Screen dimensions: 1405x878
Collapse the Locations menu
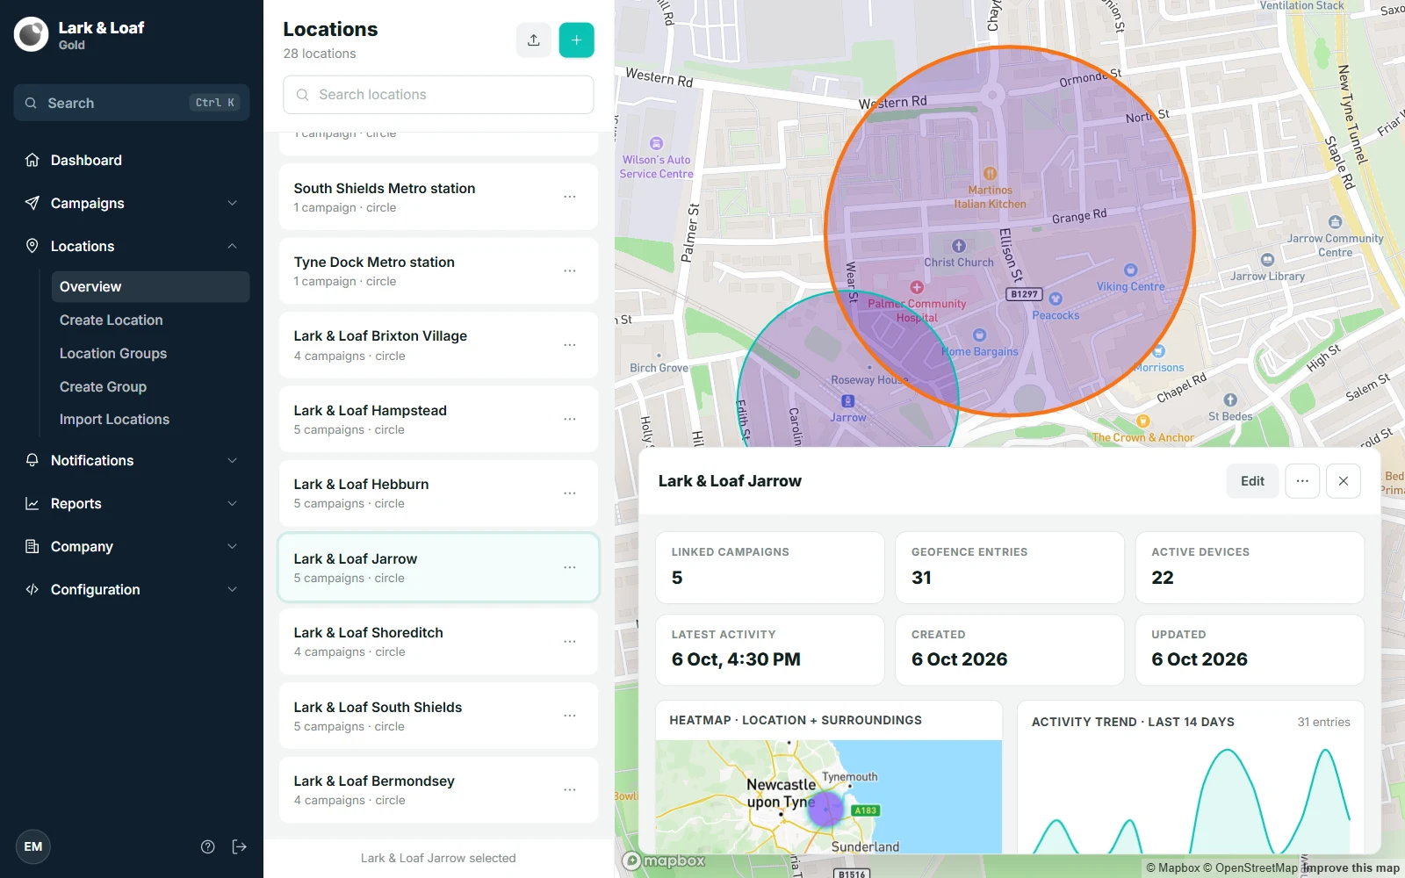[132, 246]
